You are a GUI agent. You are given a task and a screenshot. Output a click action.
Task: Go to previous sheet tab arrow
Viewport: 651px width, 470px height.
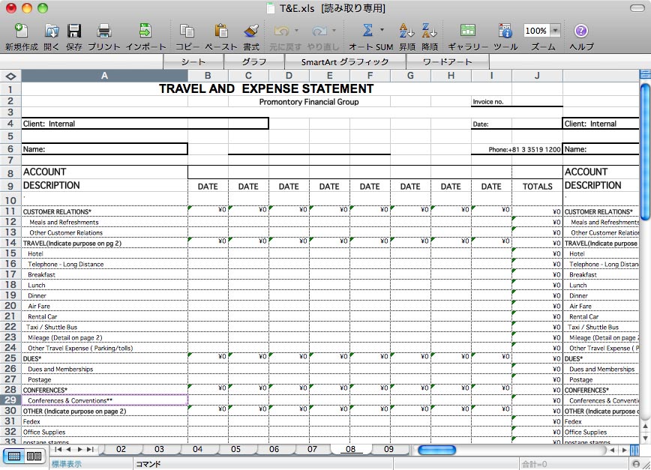(68, 449)
